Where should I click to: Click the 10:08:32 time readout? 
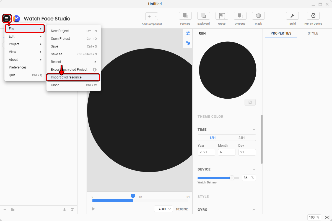point(182,209)
